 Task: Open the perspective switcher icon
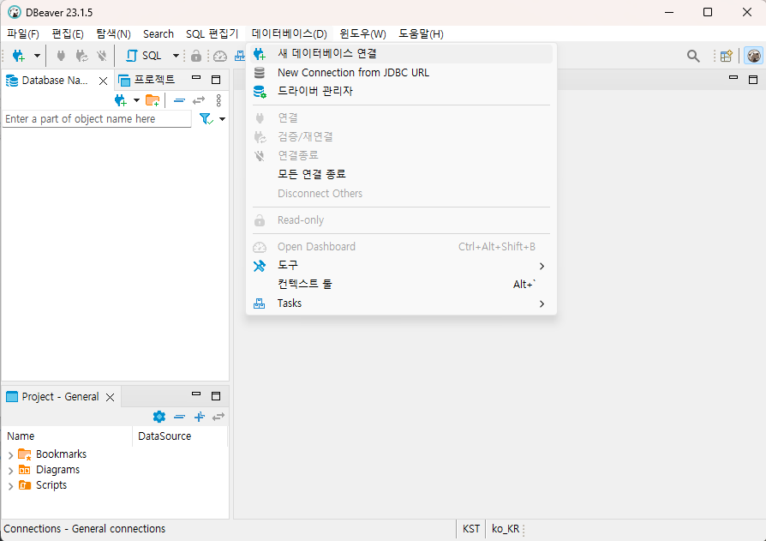(726, 56)
